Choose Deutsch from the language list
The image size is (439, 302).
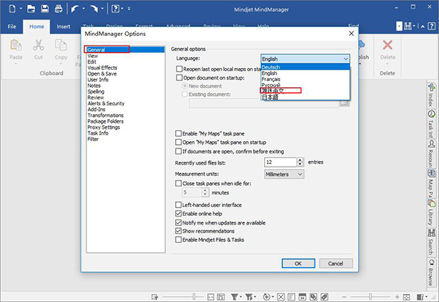(x=270, y=67)
